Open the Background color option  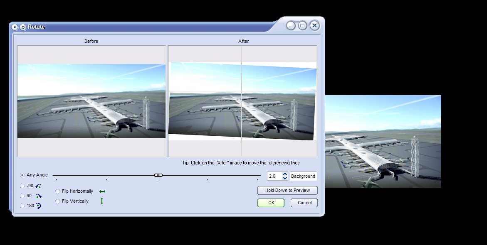pos(303,176)
